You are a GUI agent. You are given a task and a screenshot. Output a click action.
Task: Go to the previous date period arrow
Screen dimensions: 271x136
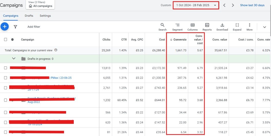tap(224, 5)
